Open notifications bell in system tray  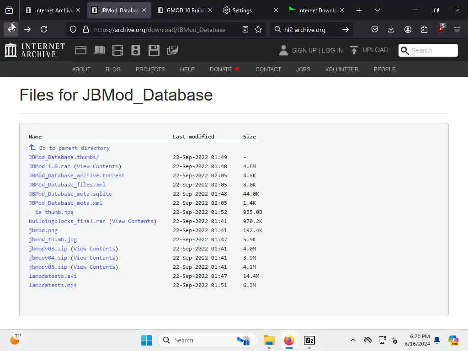(x=437, y=340)
